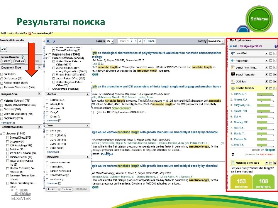Click the Add applications plus icon
The width and height of the screenshot is (278, 208).
[x=231, y=46]
